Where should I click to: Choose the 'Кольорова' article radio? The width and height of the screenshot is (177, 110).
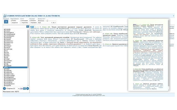point(21,21)
